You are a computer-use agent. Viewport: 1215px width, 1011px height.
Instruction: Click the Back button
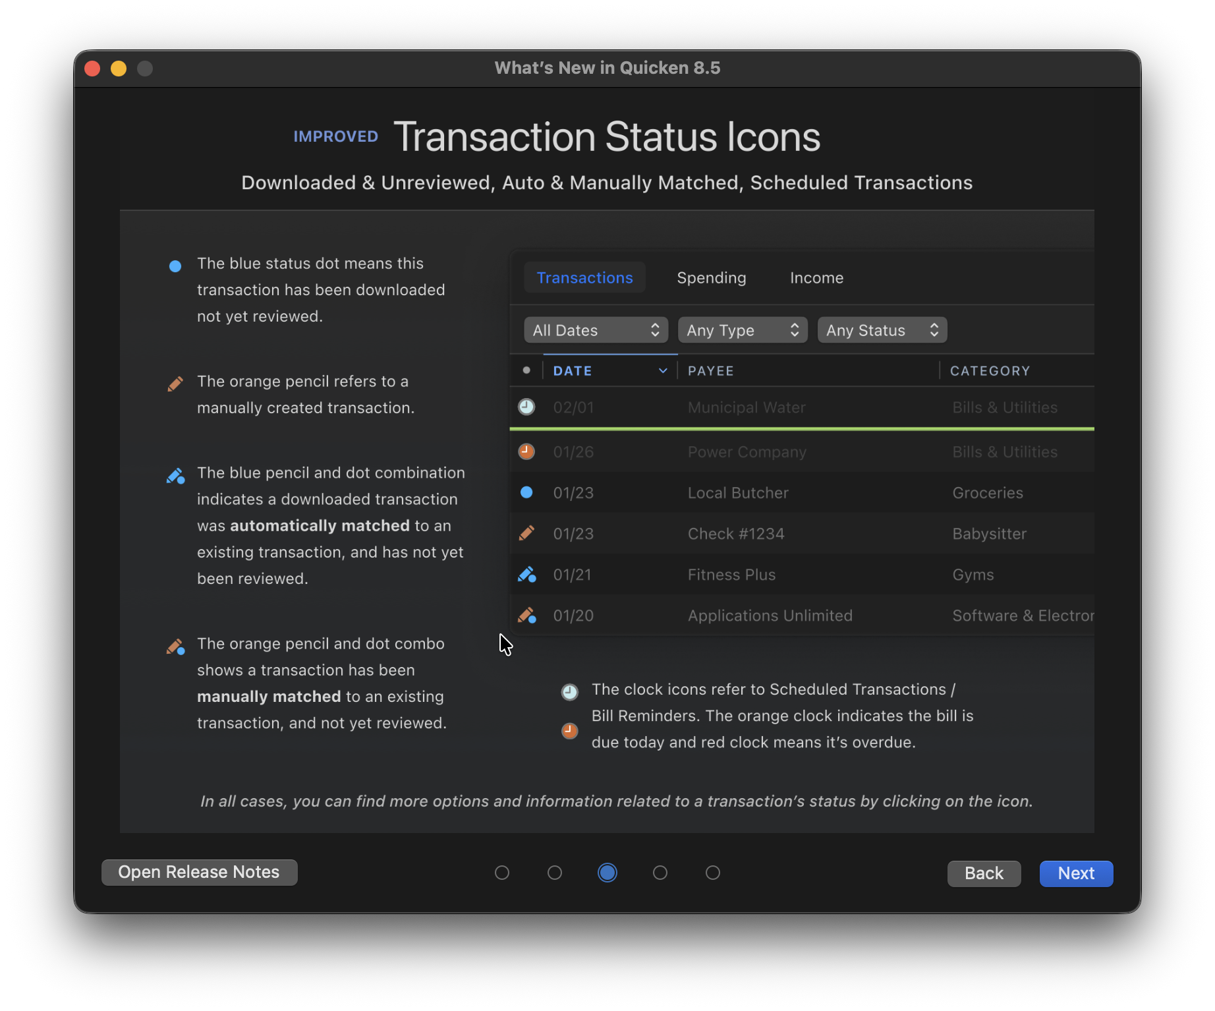coord(984,873)
